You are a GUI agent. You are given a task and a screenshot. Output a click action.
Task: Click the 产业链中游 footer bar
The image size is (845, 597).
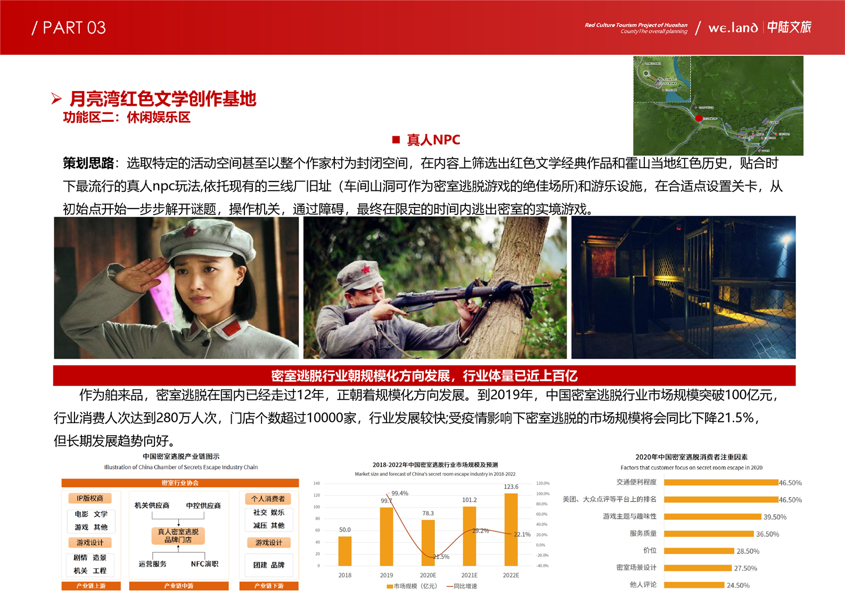coord(179,586)
